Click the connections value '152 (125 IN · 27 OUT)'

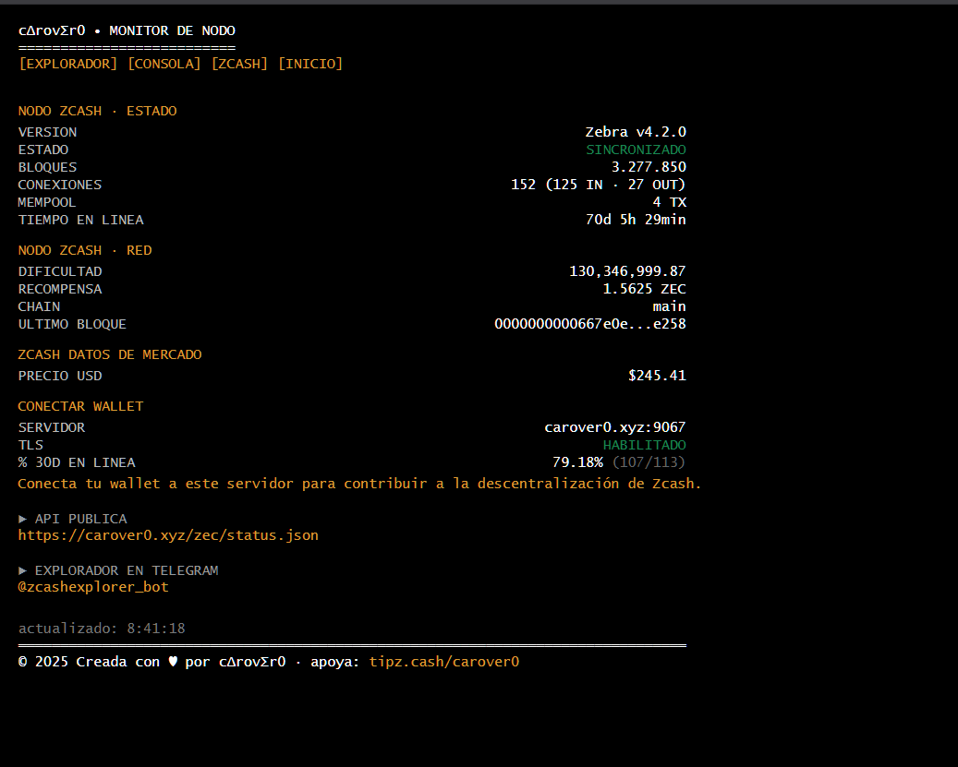click(x=598, y=185)
